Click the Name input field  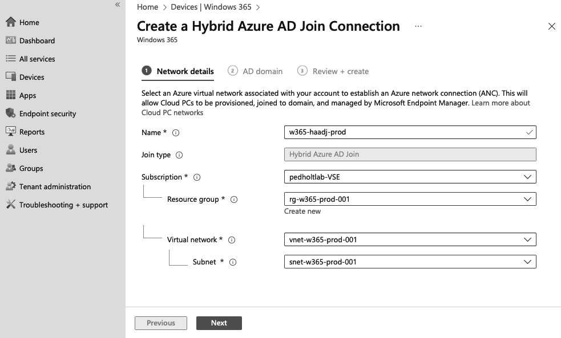[x=410, y=132]
